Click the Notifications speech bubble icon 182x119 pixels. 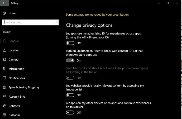pyautogui.click(x=4, y=78)
